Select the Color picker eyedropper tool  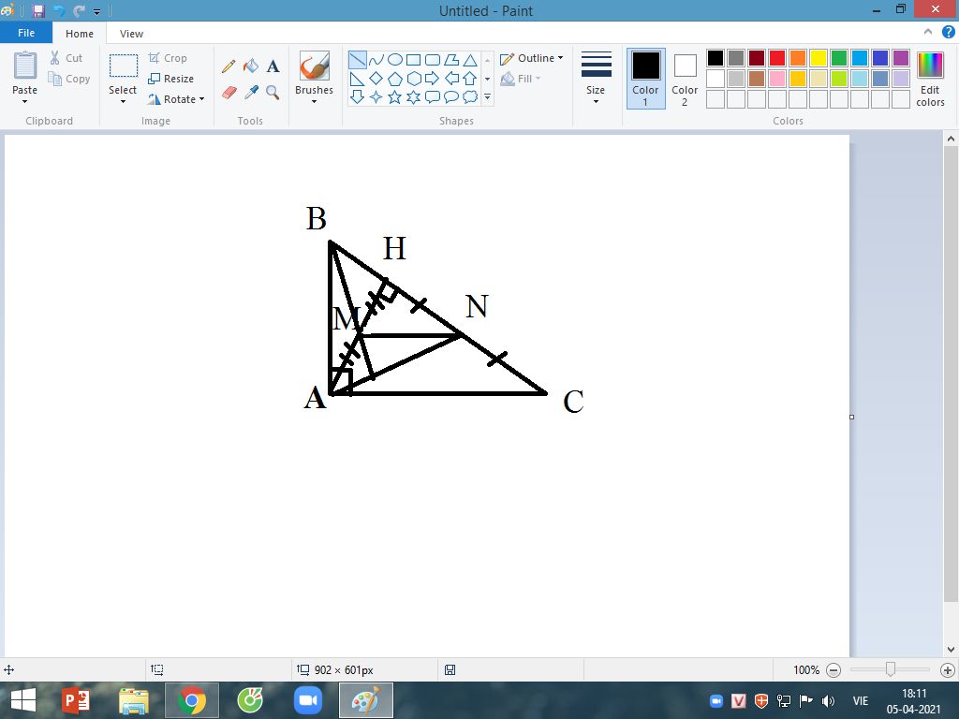tap(251, 93)
